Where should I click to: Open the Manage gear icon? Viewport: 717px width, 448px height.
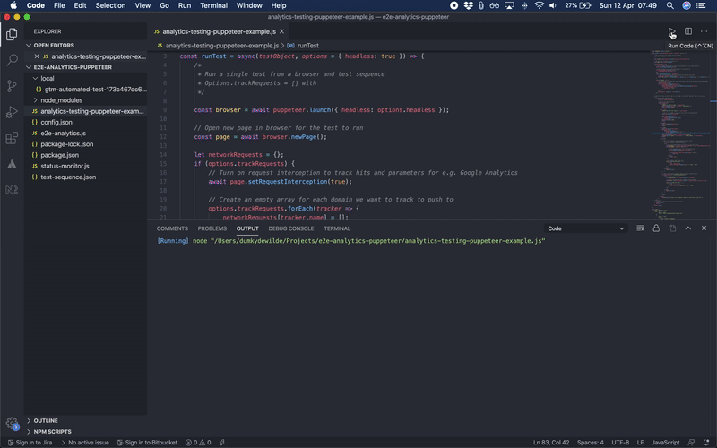12,423
